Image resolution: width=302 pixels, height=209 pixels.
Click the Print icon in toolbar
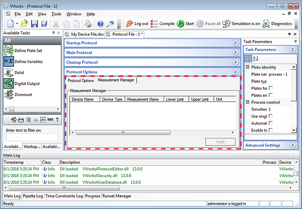[89, 24]
